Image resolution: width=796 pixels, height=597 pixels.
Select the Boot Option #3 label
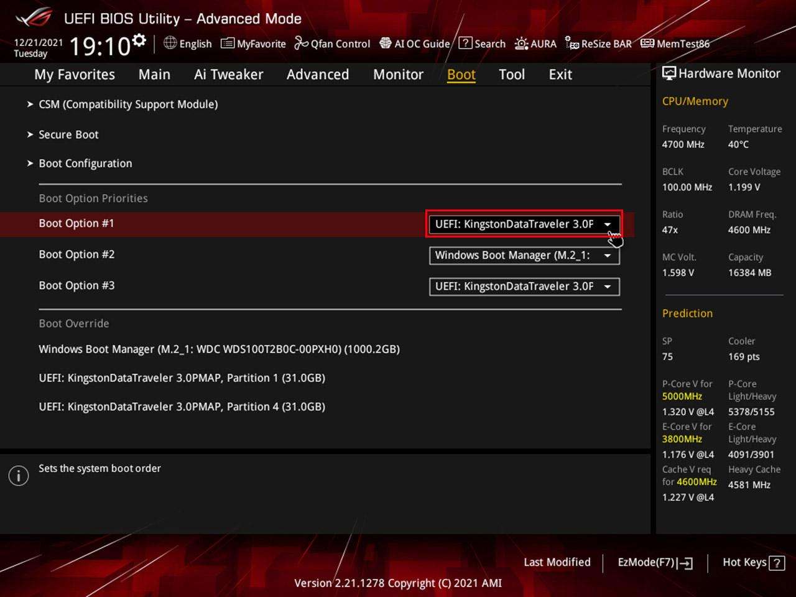76,285
